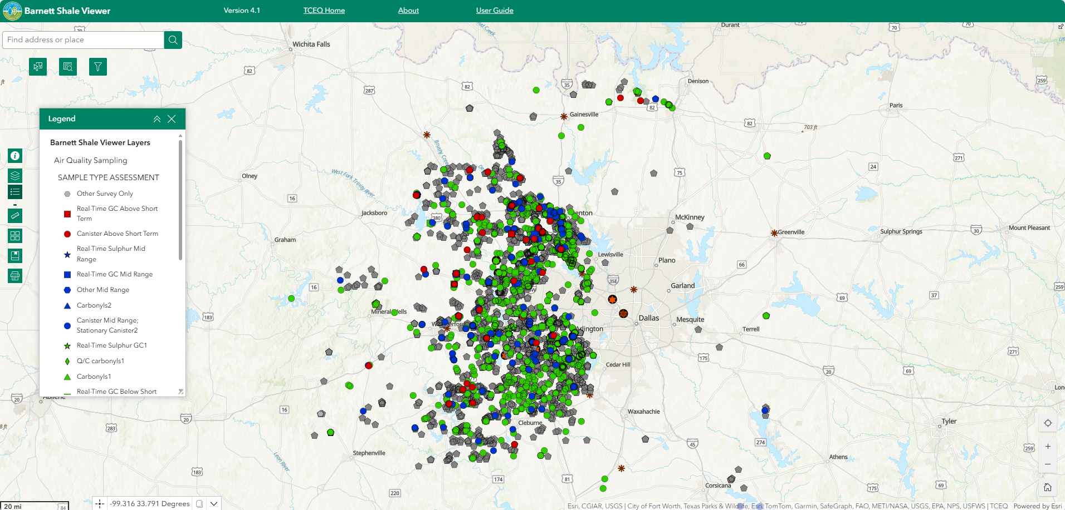This screenshot has height=510, width=1065.
Task: Open the Query search tool
Action: pyautogui.click(x=68, y=67)
